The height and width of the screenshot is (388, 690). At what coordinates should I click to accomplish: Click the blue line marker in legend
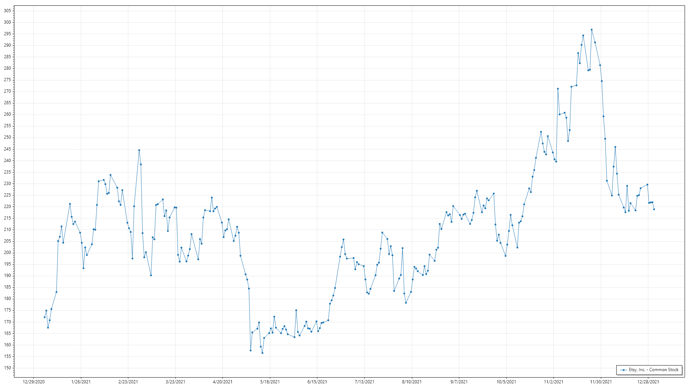coord(624,370)
